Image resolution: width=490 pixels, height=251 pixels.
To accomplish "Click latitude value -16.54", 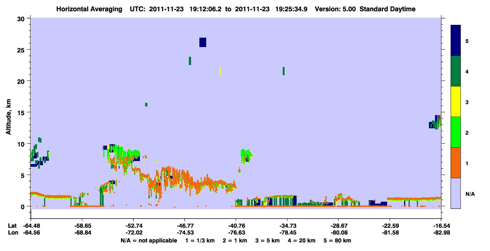I will [441, 226].
